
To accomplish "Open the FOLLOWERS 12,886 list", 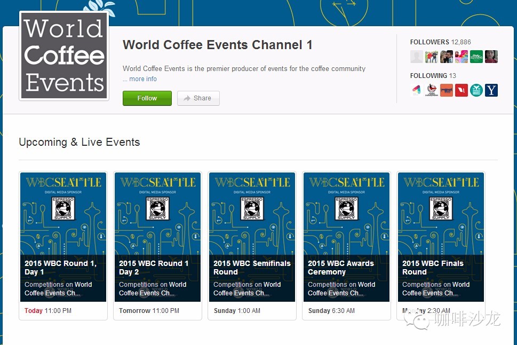I will 440,42.
